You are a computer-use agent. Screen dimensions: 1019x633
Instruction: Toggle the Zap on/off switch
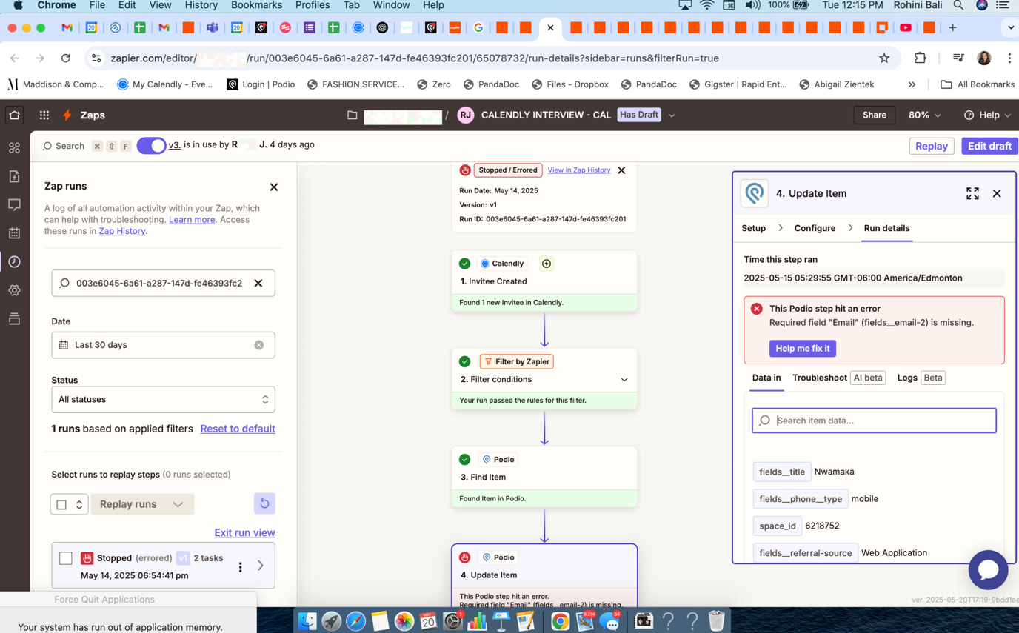[151, 145]
